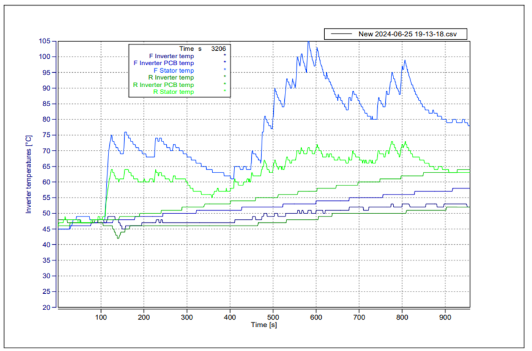Select the 'R Stator temp' legend label

[173, 92]
